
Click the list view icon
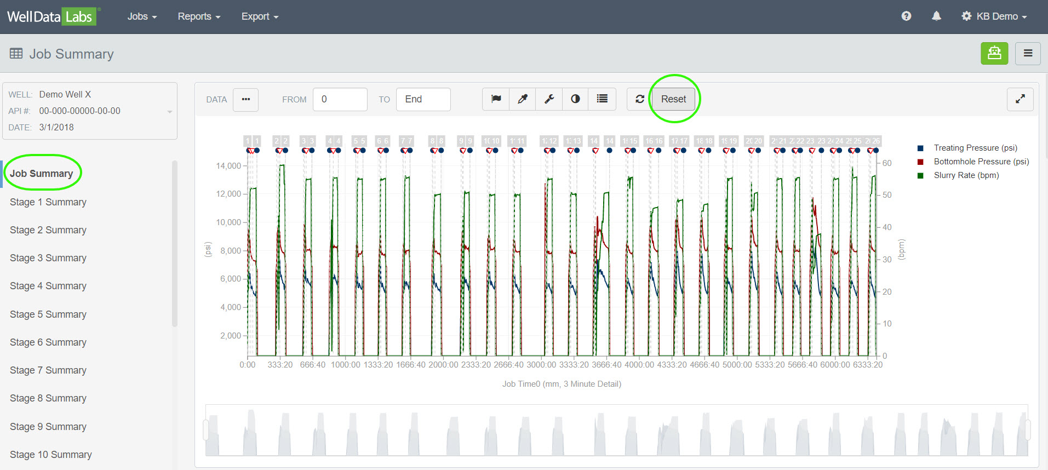[602, 99]
